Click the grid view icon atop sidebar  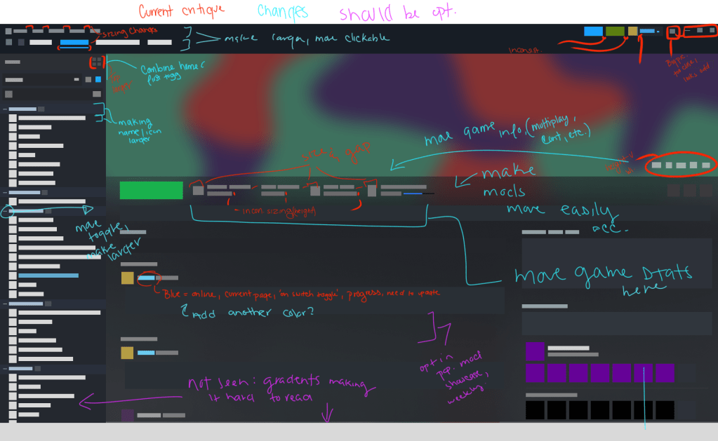[97, 62]
